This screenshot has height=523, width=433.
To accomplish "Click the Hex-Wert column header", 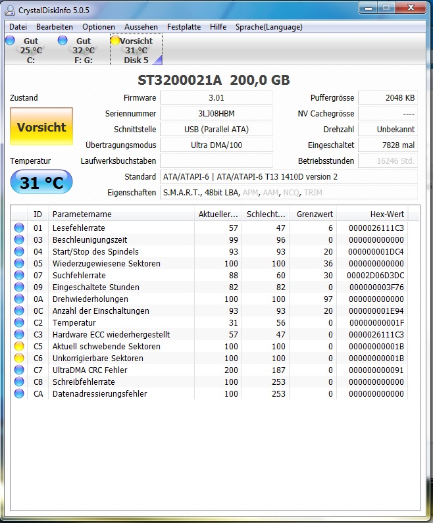I will [372, 214].
